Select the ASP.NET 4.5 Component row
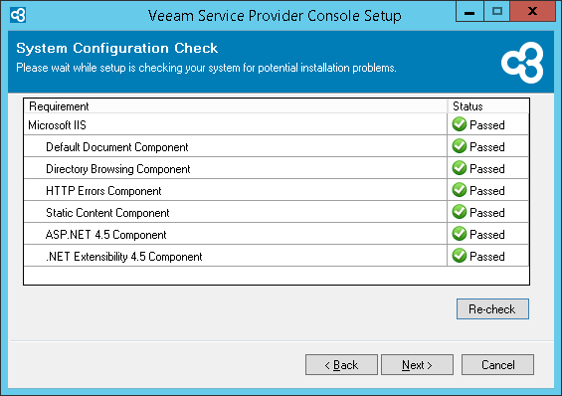This screenshot has width=562, height=396. pos(277,234)
